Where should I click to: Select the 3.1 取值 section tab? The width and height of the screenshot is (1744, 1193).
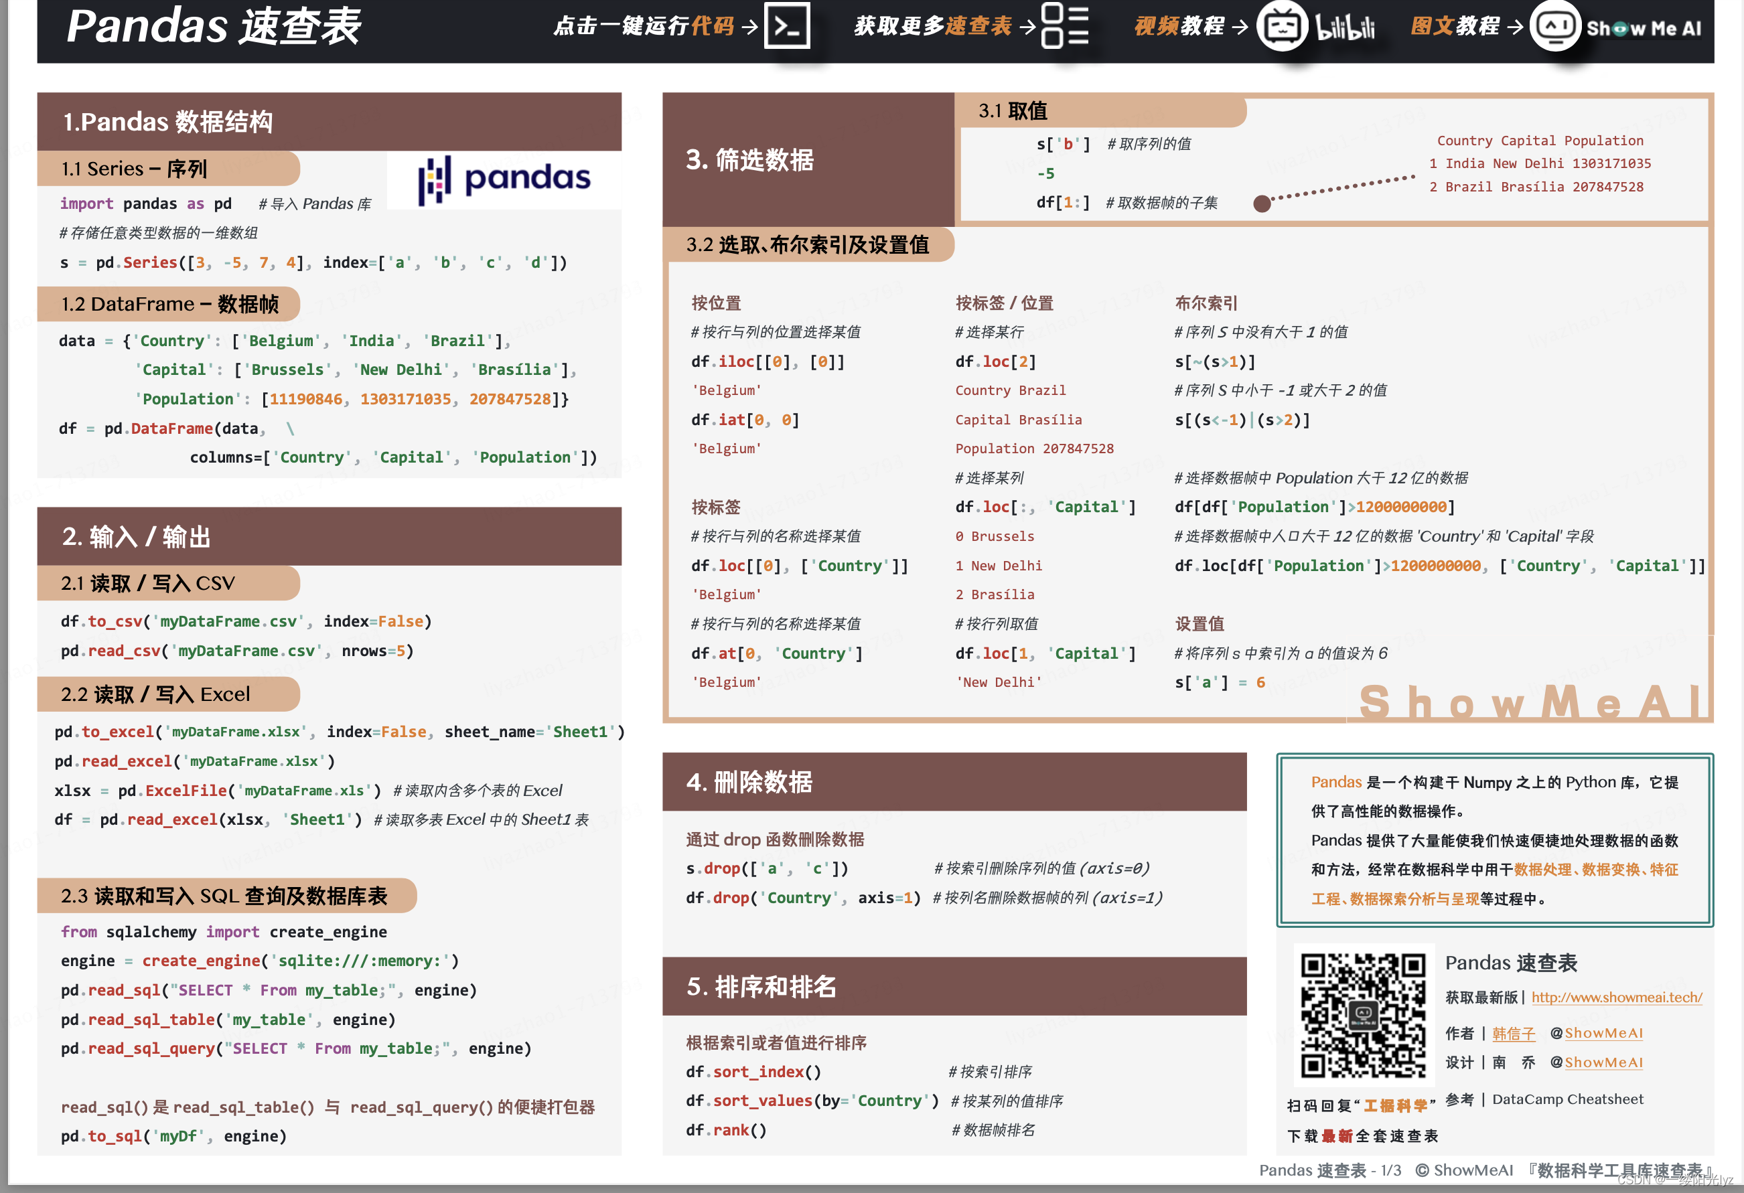[1013, 111]
